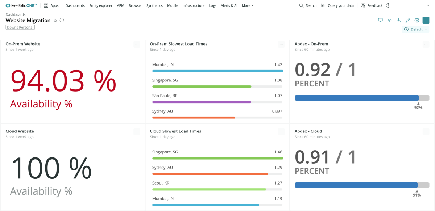Click the New Relic ONE logo

21,5
